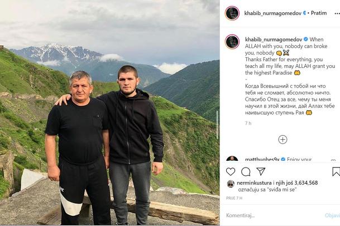Viewport: 340px width, 226px height.
Task: Open the PRIJE 7 H timestamp link
Action: click(x=234, y=198)
